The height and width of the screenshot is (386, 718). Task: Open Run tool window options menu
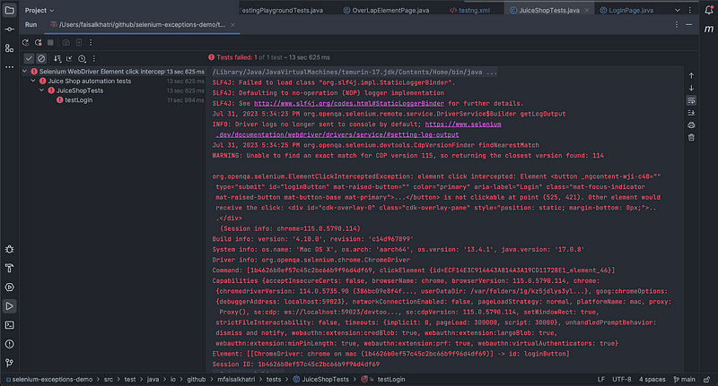677,25
